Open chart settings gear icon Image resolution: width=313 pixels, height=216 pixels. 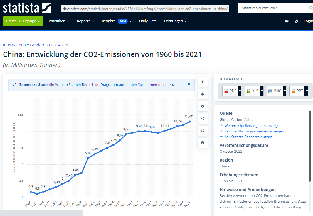(x=203, y=106)
